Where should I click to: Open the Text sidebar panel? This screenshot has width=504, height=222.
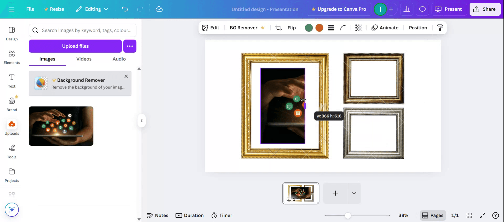tap(12, 81)
